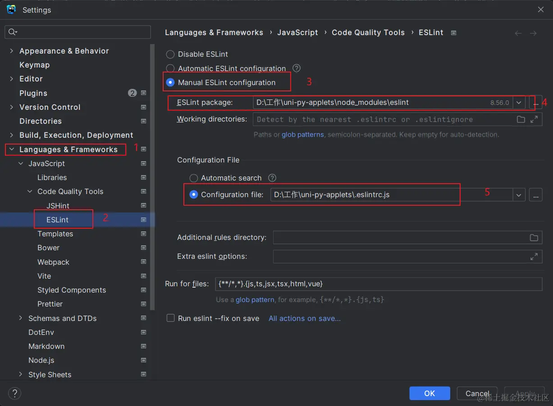Expand the Working directories field with expand icon

click(x=534, y=119)
